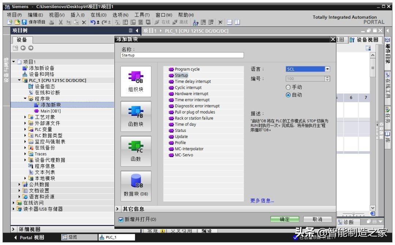Screen dimensions: 395x245
Task: Expand the PLC 变量 tree node
Action: 25,129
